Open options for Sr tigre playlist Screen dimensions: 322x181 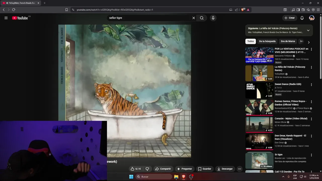[x=311, y=155]
